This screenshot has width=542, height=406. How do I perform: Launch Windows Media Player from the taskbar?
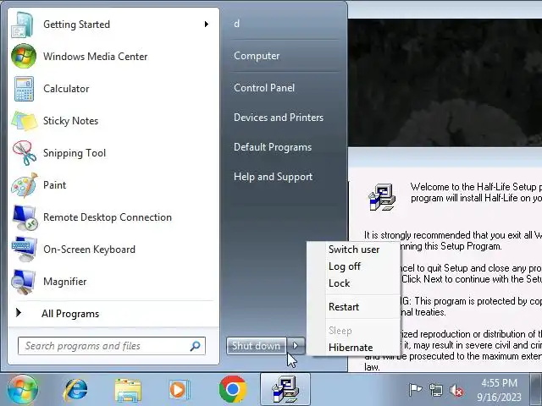(180, 390)
